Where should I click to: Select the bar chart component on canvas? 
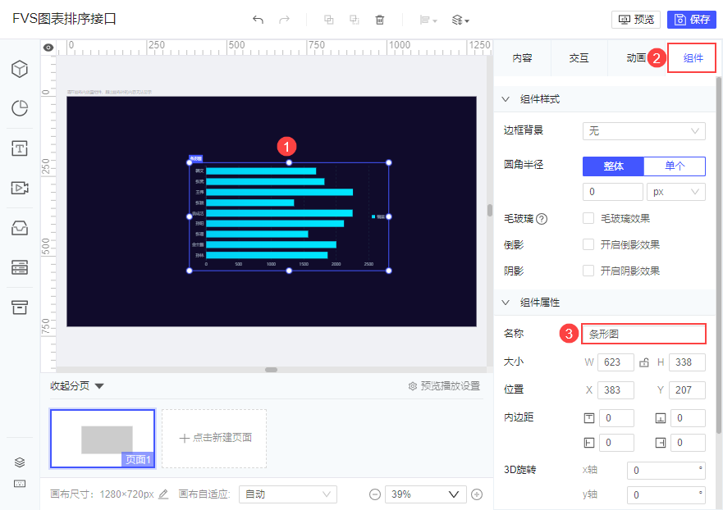(289, 216)
